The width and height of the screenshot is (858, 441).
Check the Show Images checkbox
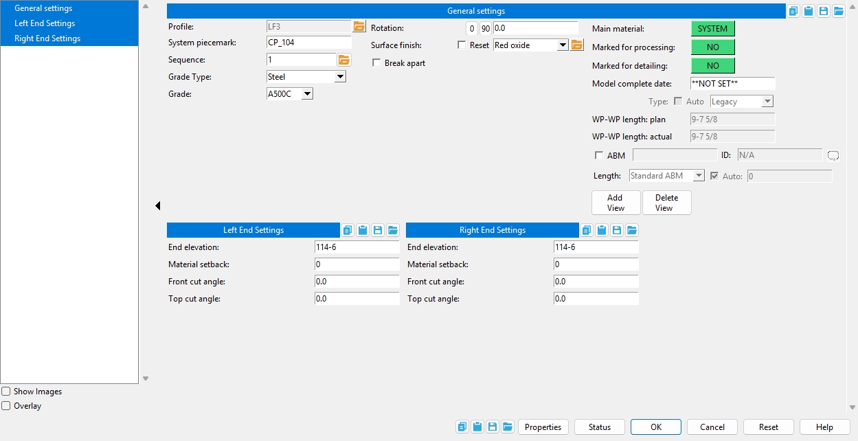[6, 392]
